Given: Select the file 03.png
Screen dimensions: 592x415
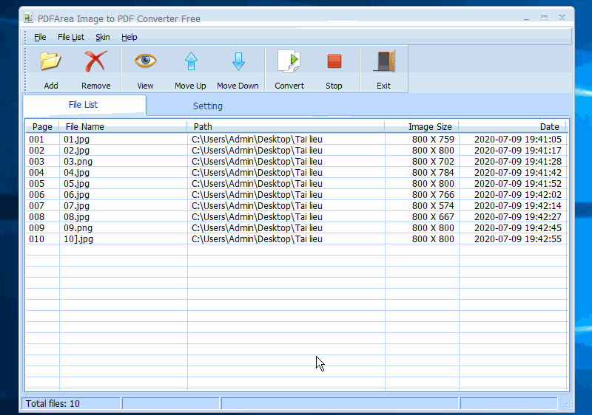Looking at the screenshot, I should [x=78, y=162].
